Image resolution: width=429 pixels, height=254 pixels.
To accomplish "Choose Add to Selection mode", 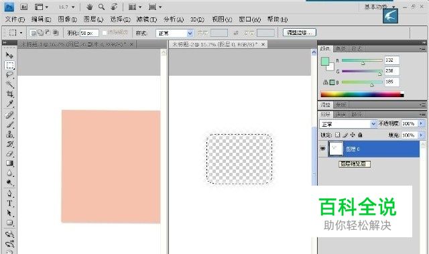I will 40,33.
